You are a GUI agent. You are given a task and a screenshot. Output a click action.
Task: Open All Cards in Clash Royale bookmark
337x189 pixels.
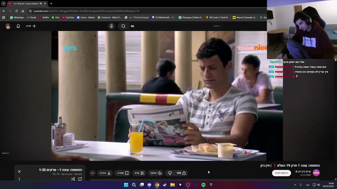217,18
